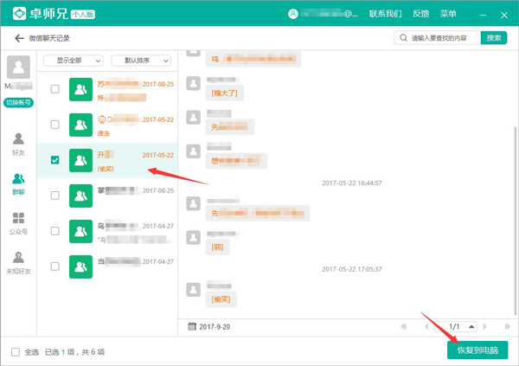Click the 卓师兄 app logo
519x366 pixels.
pyautogui.click(x=20, y=14)
